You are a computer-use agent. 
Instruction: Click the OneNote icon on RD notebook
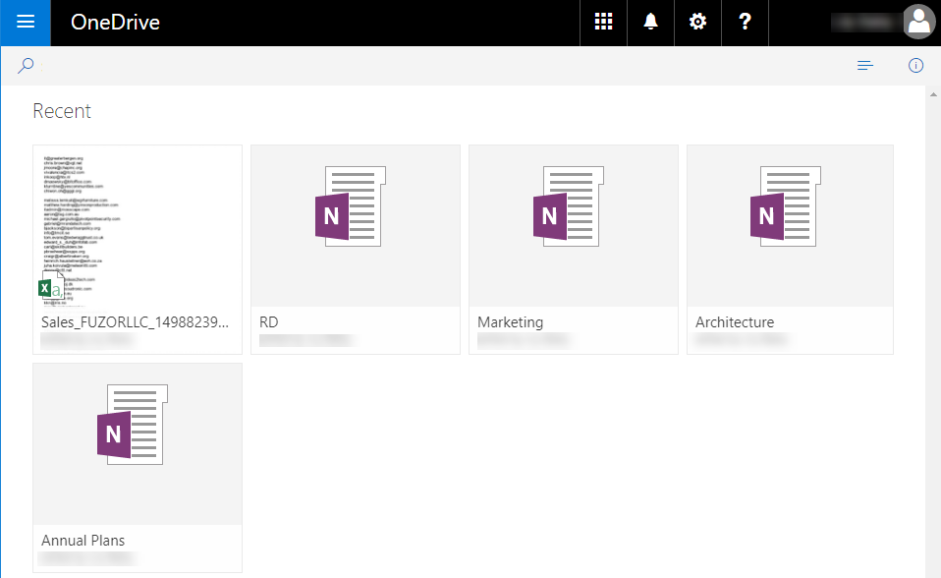351,206
